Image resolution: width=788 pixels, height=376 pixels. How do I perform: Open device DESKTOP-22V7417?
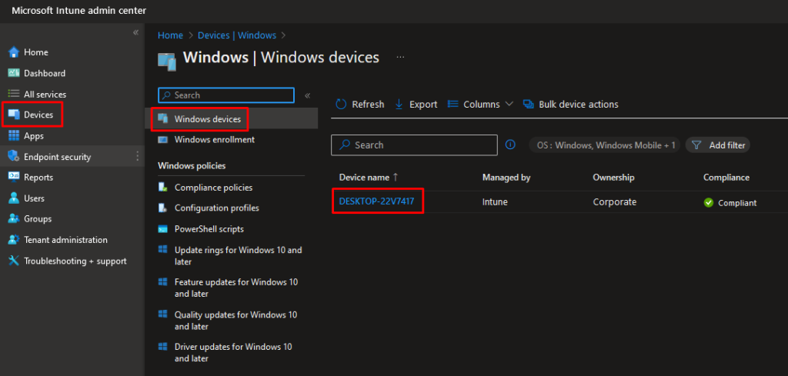376,201
